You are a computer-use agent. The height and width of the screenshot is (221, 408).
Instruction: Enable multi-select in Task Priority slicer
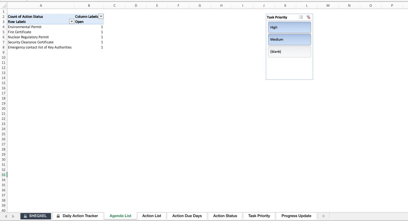click(301, 17)
